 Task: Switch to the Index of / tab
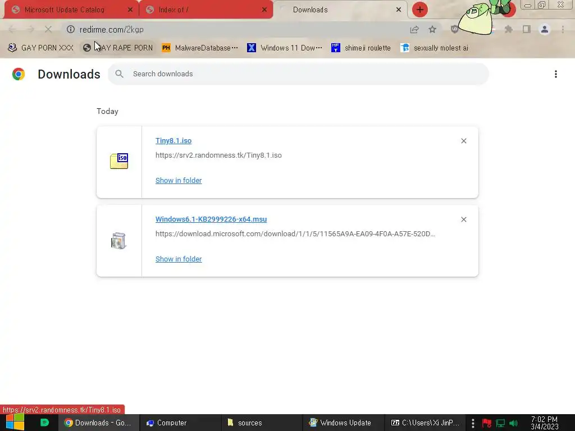(206, 10)
